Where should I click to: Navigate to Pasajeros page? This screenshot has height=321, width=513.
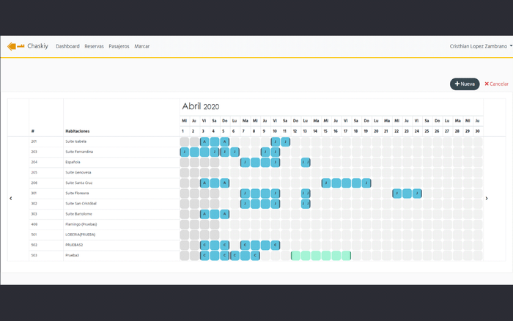[119, 46]
